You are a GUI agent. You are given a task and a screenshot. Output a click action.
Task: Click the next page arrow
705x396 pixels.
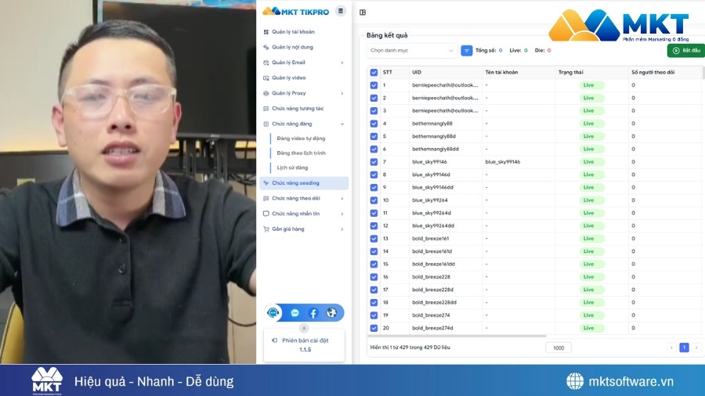click(696, 347)
